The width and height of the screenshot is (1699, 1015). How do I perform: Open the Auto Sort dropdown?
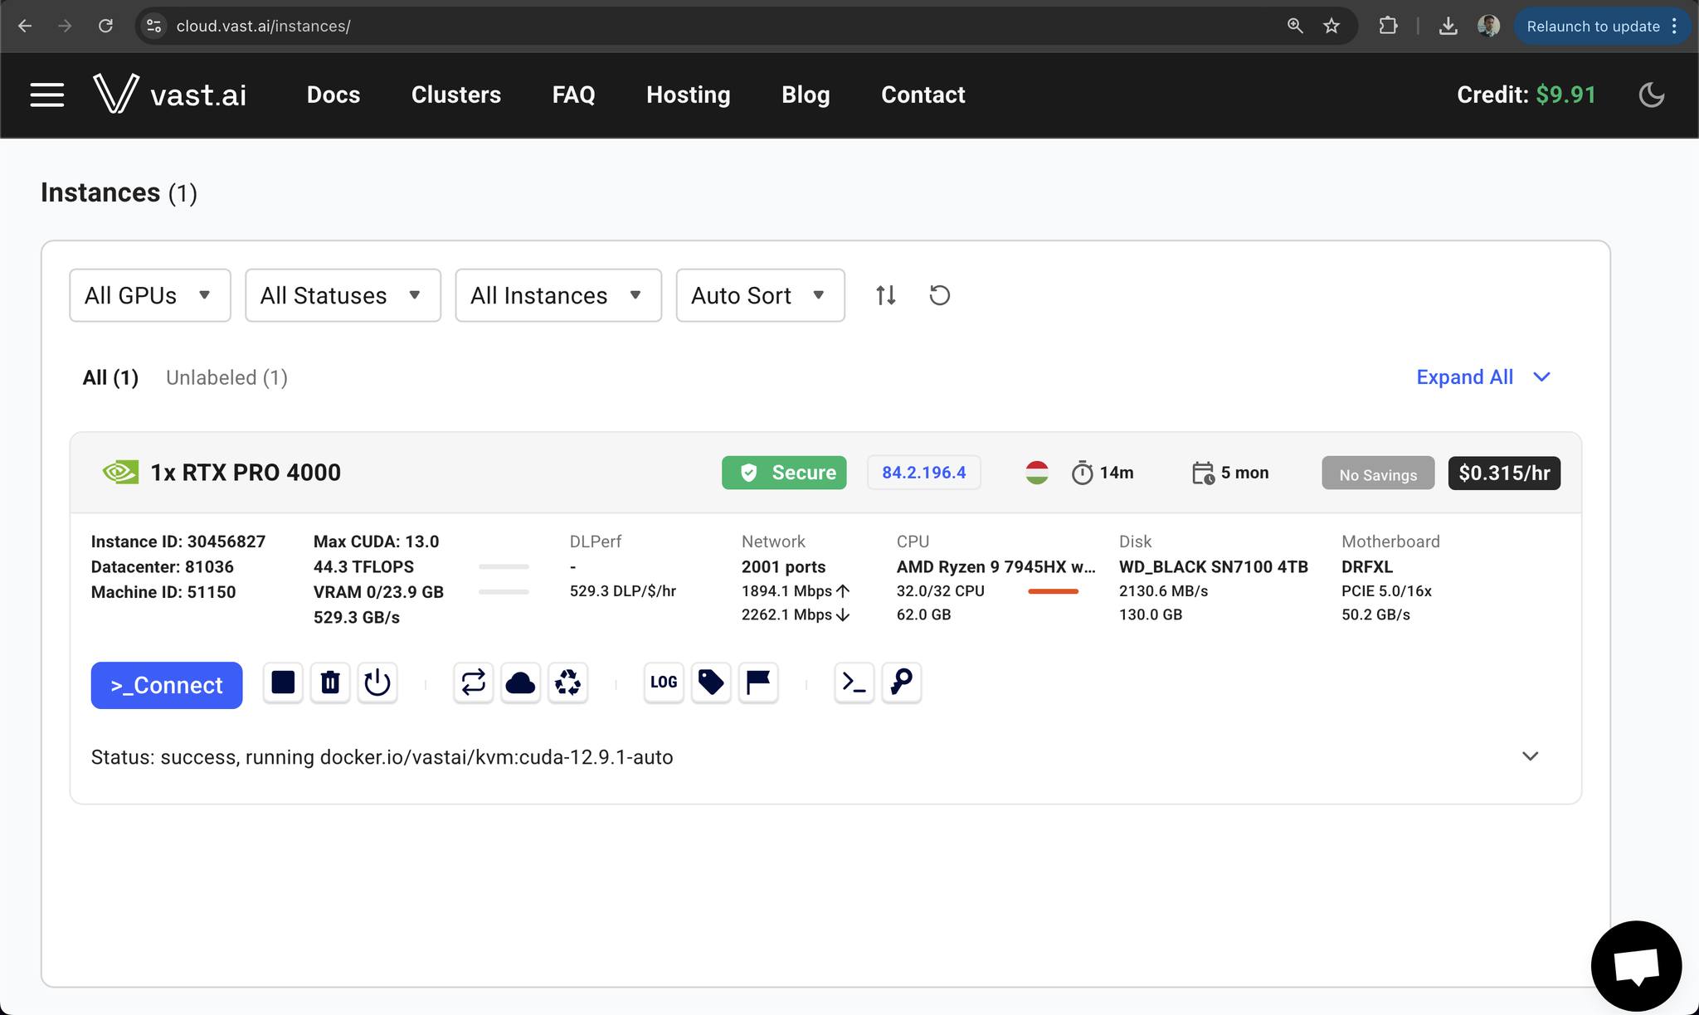pos(761,295)
